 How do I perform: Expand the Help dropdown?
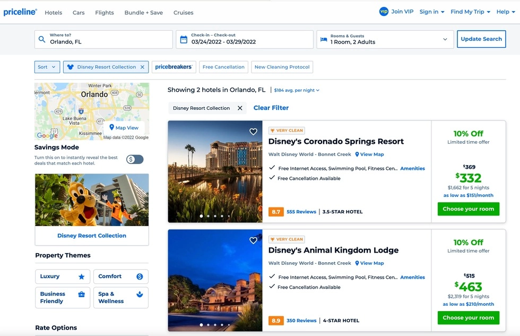point(506,12)
